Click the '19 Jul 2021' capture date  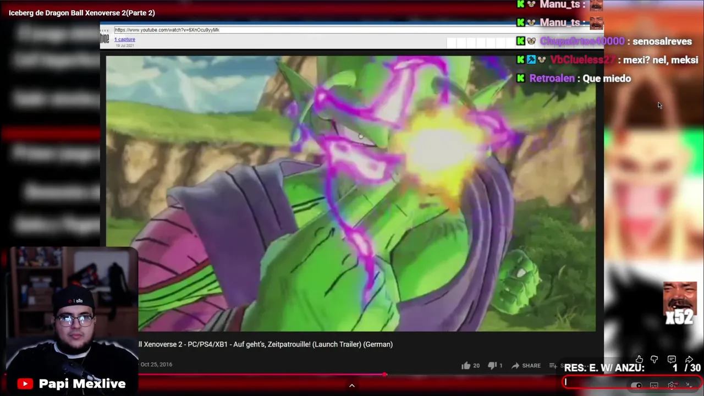click(125, 45)
